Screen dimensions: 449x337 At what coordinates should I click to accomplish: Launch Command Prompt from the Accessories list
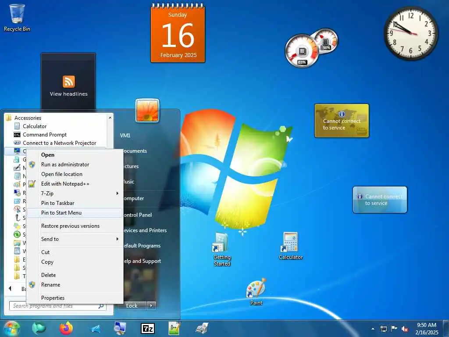(x=44, y=134)
